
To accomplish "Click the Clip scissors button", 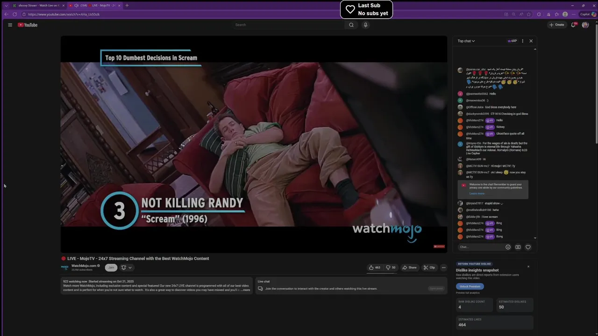I will 429,267.
